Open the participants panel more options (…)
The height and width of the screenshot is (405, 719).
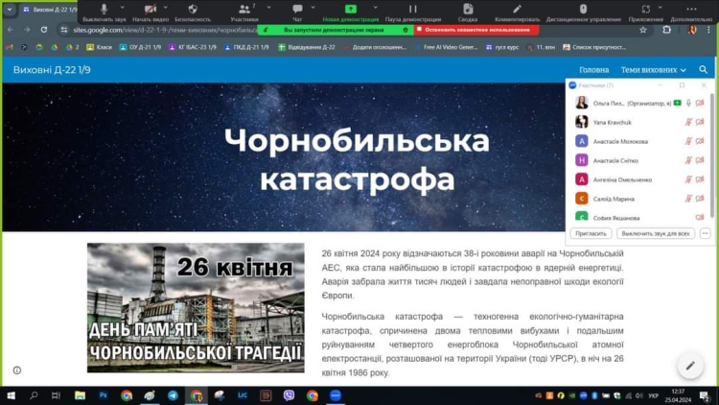click(705, 233)
